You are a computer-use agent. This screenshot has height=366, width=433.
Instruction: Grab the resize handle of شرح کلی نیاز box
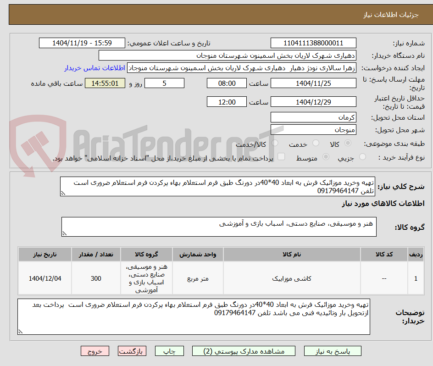(x=63, y=194)
